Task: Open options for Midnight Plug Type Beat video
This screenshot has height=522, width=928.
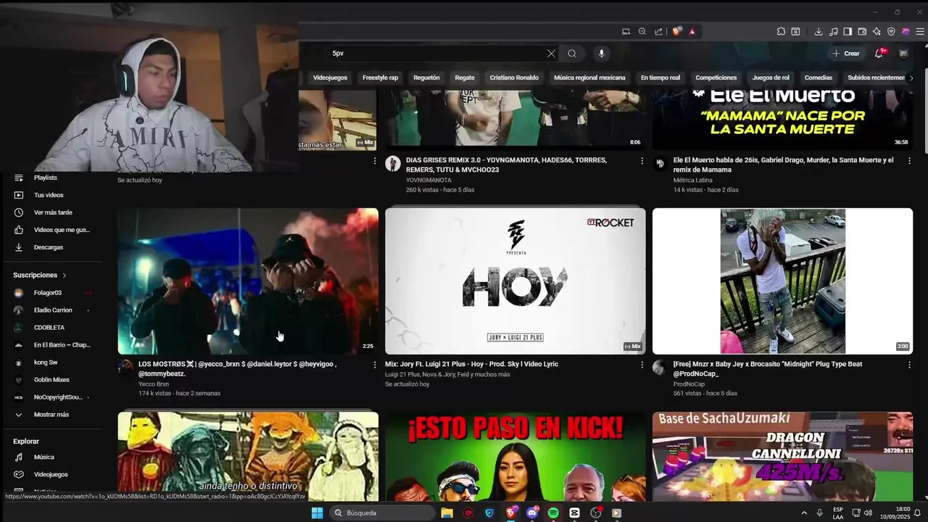Action: click(909, 365)
